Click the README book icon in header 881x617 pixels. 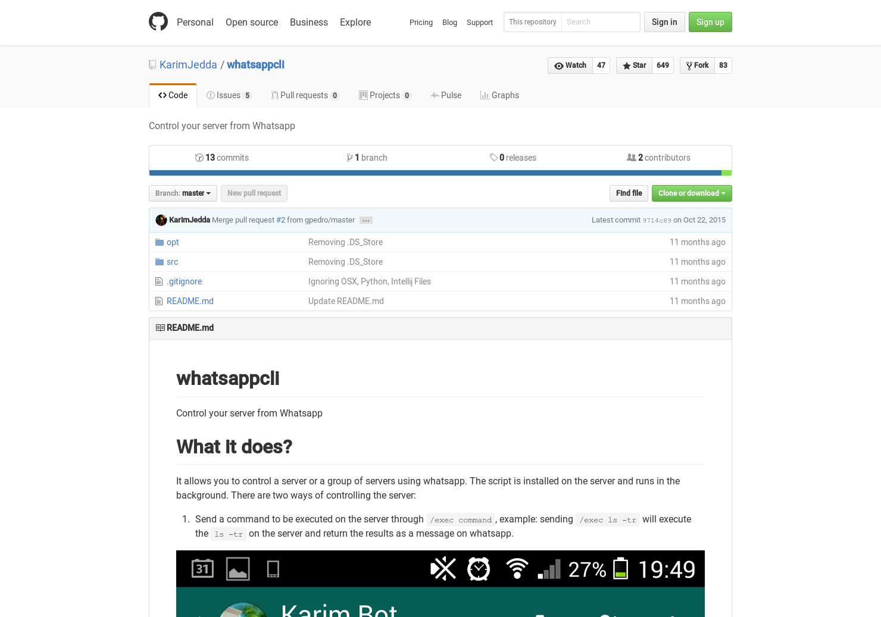point(160,328)
